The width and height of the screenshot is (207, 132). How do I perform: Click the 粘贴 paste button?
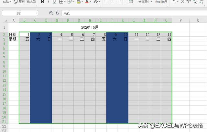point(6,2)
